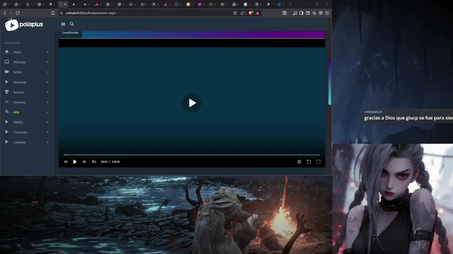This screenshot has width=453, height=254.
Task: Open Peliculas in the navigation sidebar
Action: pos(19,62)
